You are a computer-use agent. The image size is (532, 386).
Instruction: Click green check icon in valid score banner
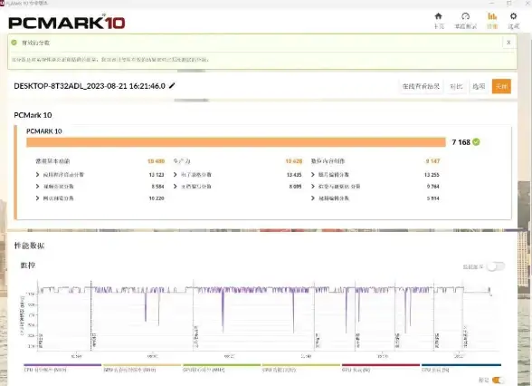tap(14, 43)
